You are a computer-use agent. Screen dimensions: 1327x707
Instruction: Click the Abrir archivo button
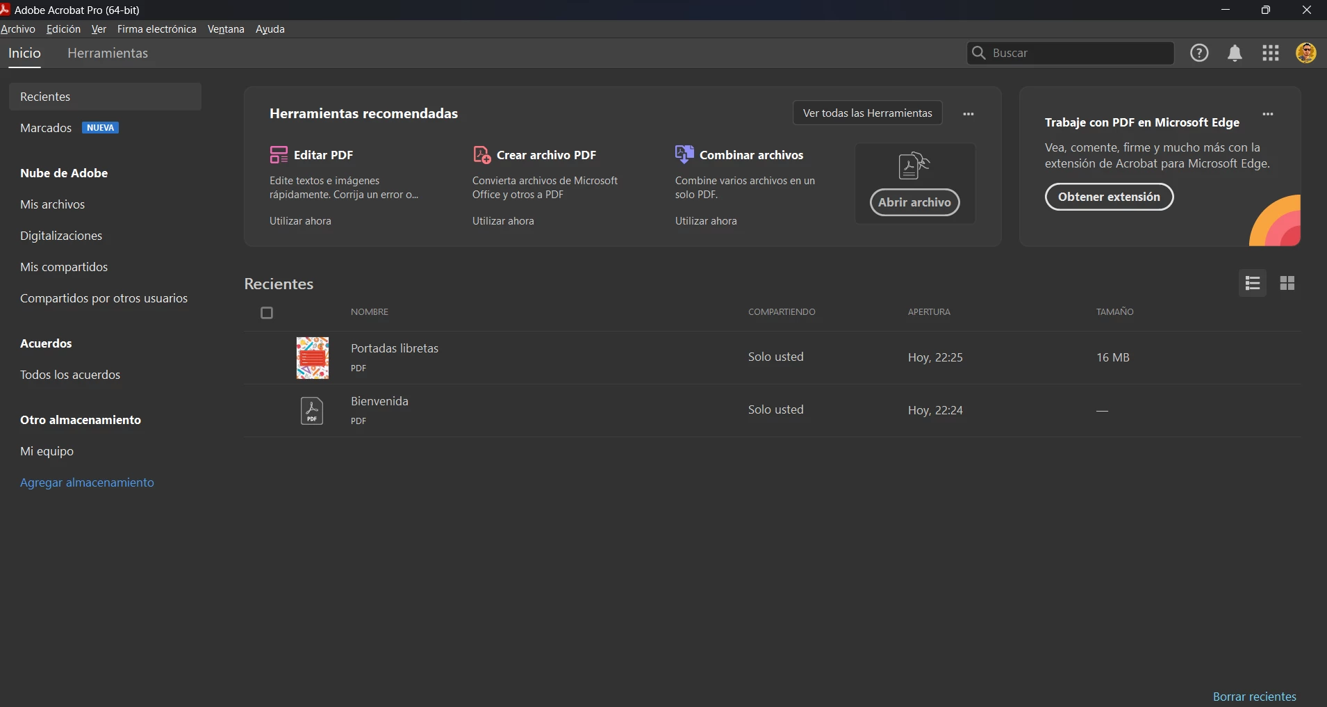914,202
